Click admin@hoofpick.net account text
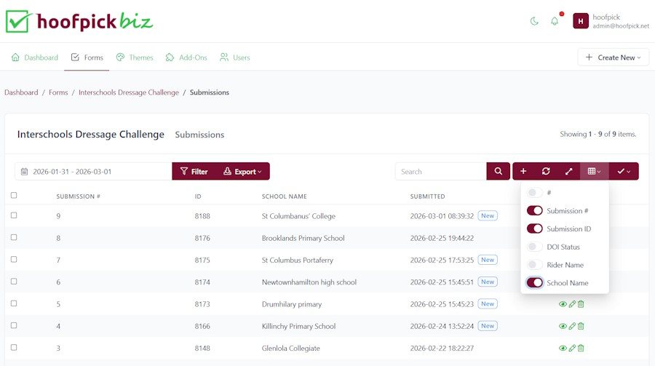Image resolution: width=655 pixels, height=366 pixels. (621, 26)
